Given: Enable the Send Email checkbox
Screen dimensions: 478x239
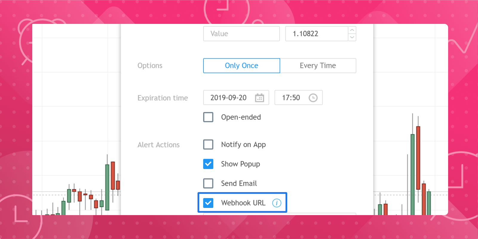Looking at the screenshot, I should click(208, 183).
